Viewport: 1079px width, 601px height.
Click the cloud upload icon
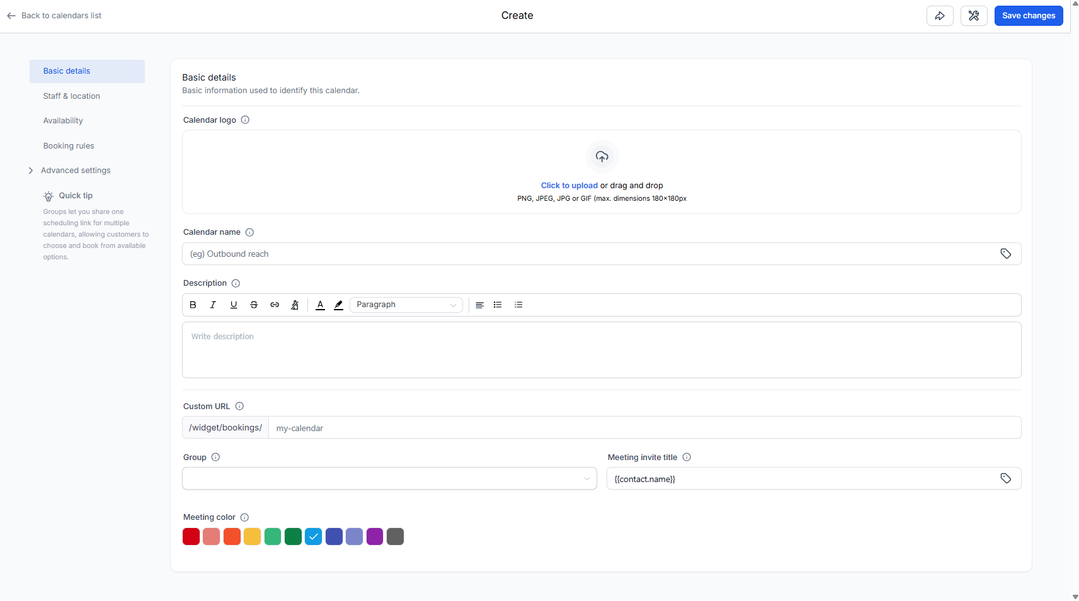pos(602,157)
